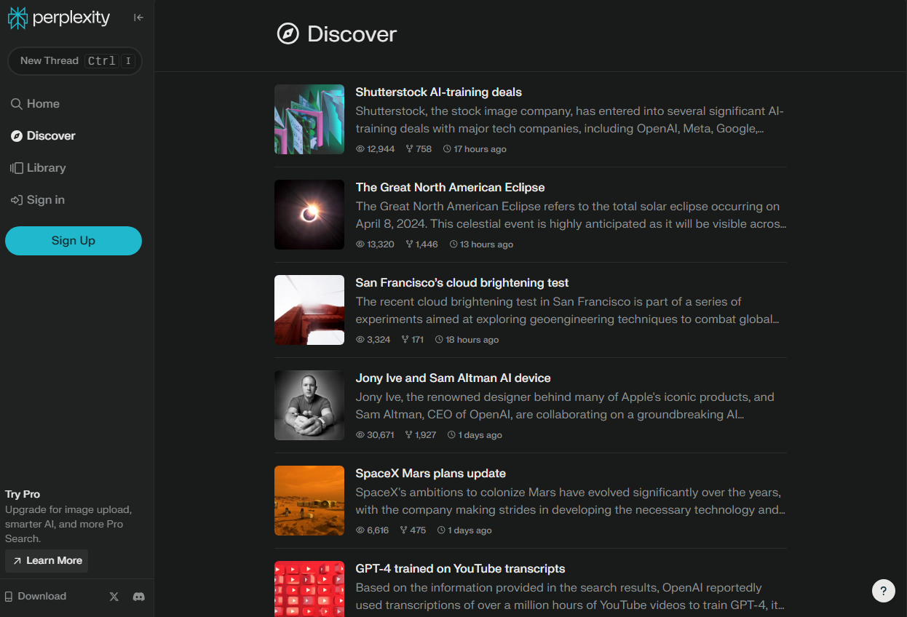Click the solar eclipse thumbnail image
The image size is (907, 617).
(309, 215)
